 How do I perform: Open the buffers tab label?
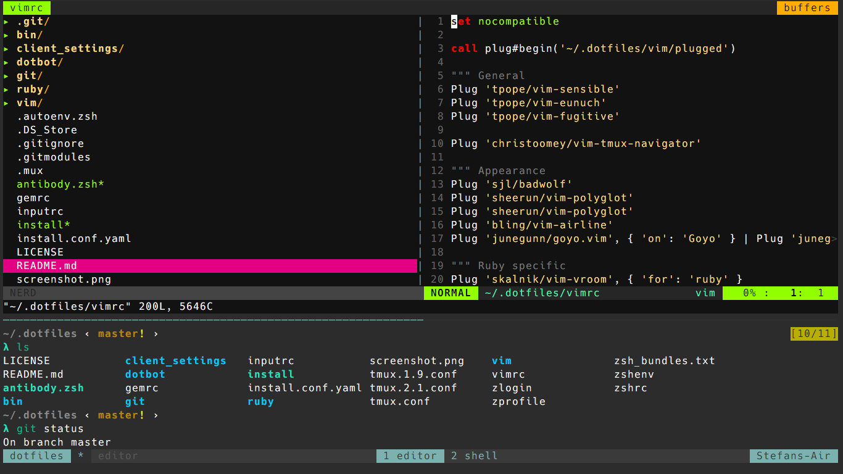click(807, 8)
